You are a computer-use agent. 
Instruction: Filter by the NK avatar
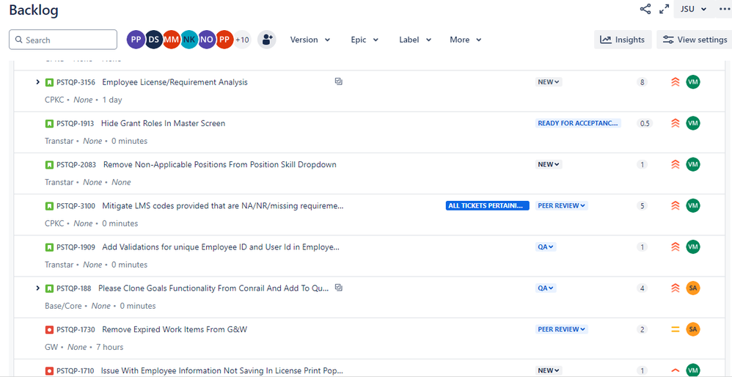pos(189,40)
